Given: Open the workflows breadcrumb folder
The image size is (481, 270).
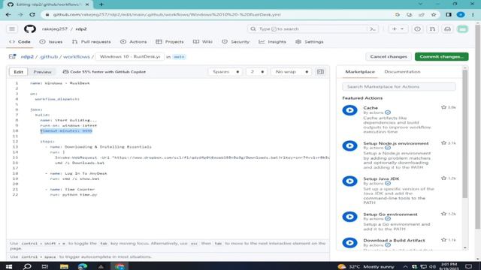Looking at the screenshot, I should tap(77, 57).
